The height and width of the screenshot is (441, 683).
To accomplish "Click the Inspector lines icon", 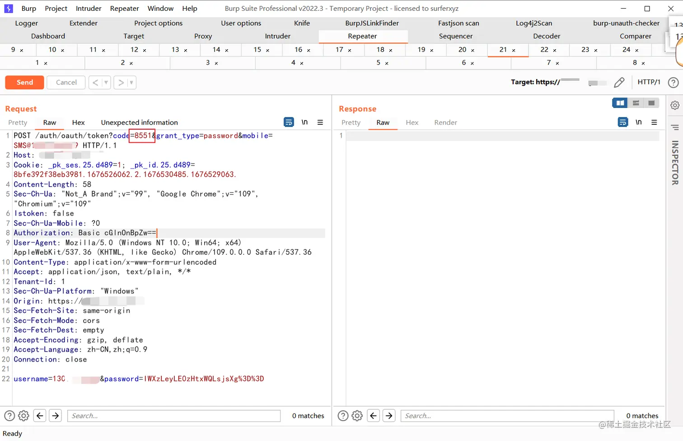I will [675, 127].
